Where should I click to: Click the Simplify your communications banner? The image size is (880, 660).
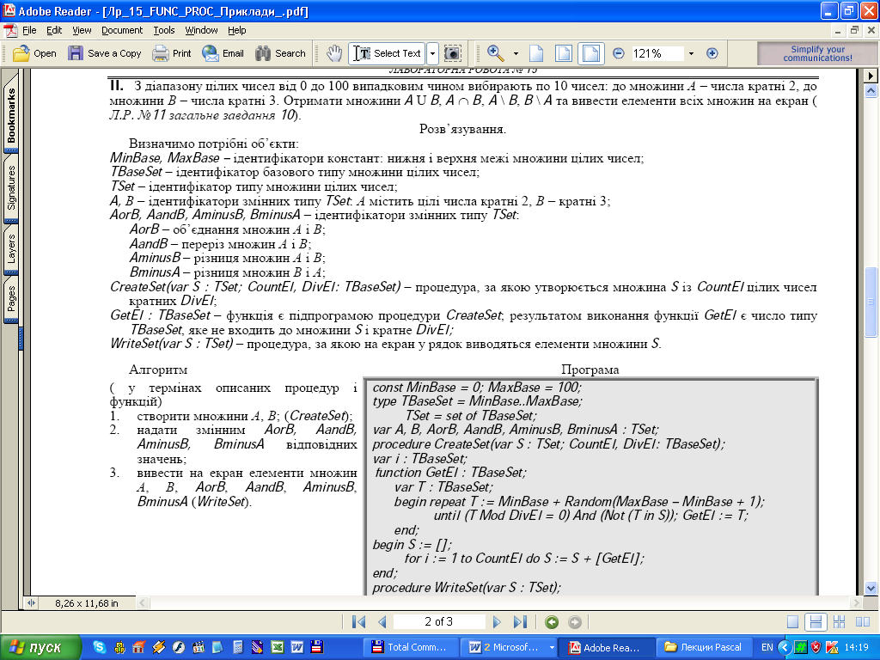click(x=818, y=53)
